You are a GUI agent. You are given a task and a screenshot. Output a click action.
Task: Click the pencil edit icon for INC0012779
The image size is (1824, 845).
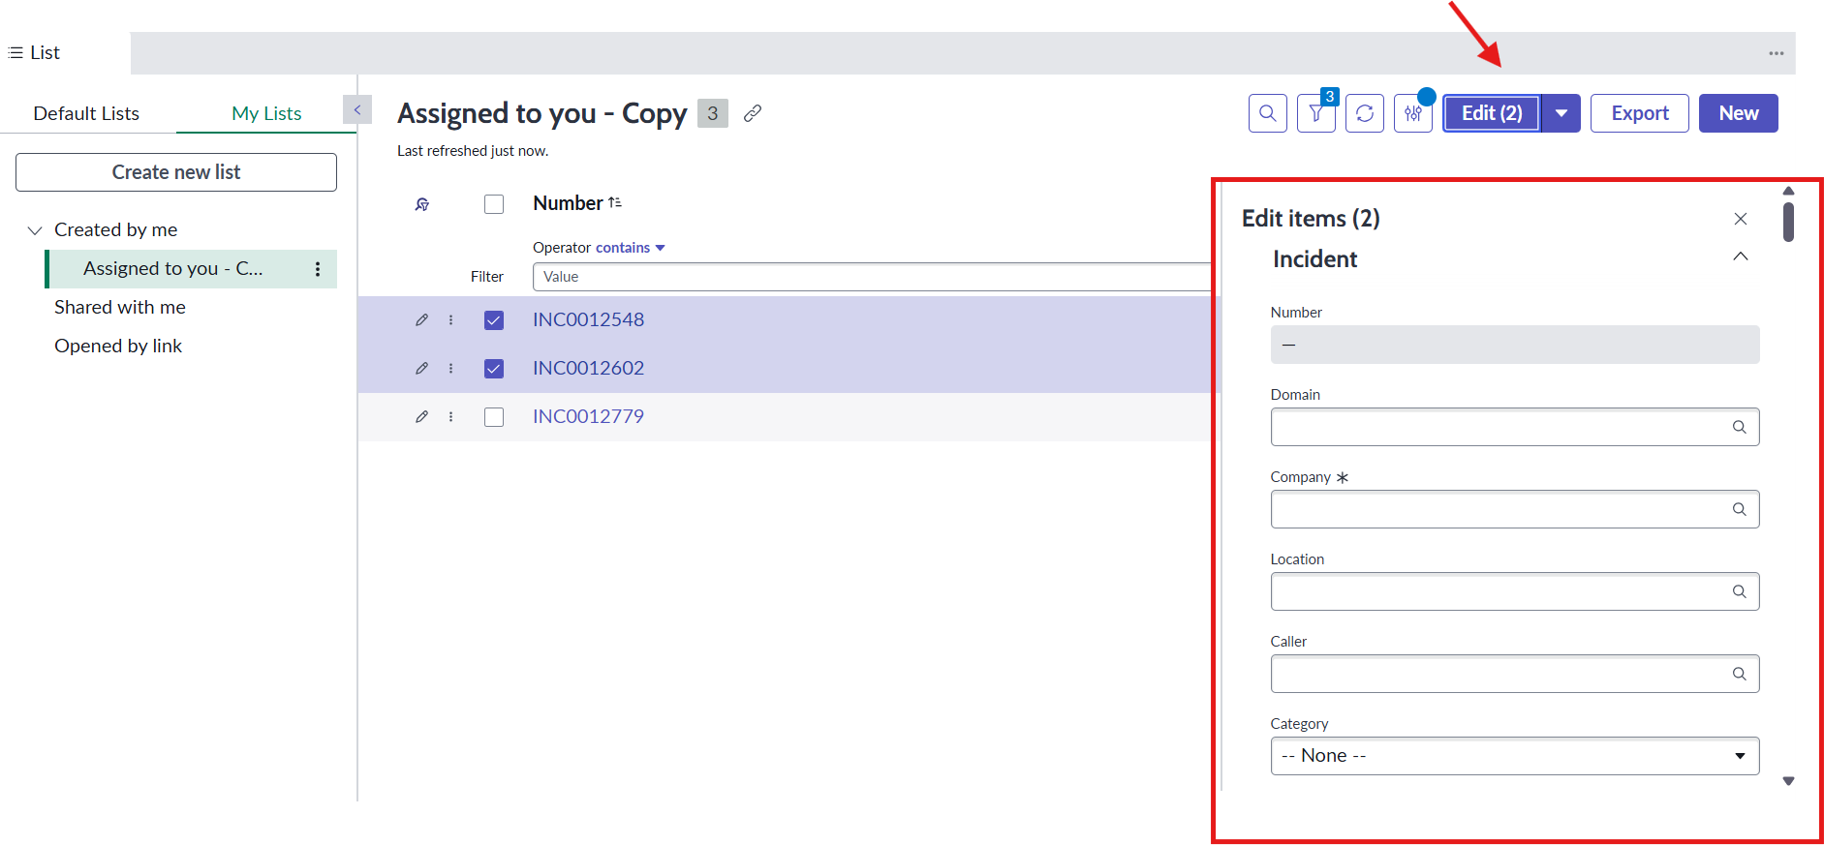(x=421, y=417)
